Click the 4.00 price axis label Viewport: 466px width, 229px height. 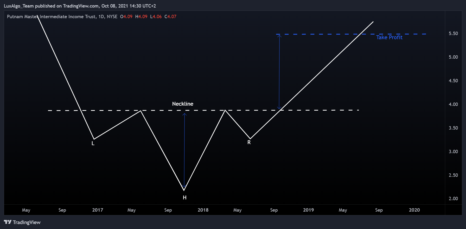pos(453,104)
